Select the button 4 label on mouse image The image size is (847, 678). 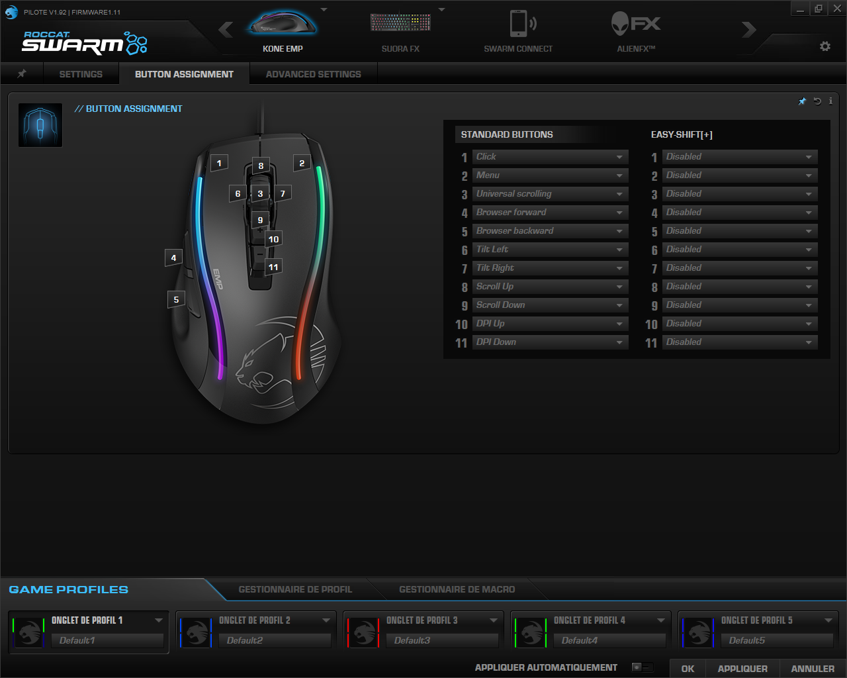coord(173,258)
